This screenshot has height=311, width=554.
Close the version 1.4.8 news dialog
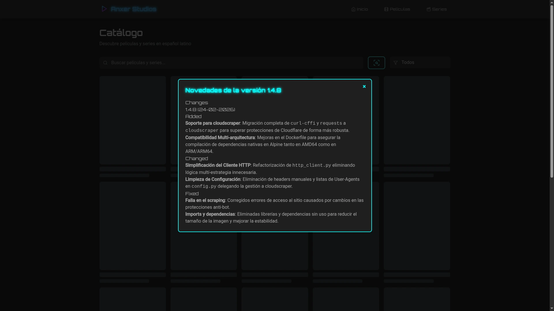(x=364, y=86)
